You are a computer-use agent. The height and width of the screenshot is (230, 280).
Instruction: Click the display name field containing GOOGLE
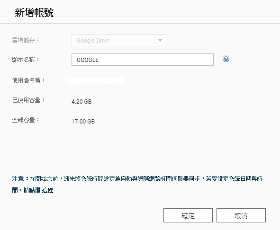coord(143,60)
